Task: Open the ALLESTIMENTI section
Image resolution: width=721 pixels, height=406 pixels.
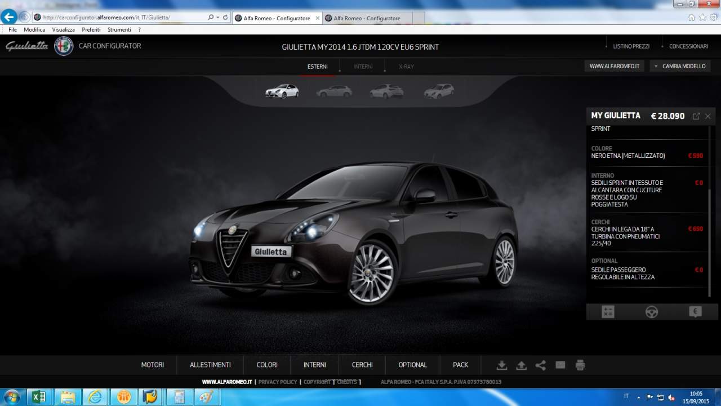Action: click(x=210, y=365)
